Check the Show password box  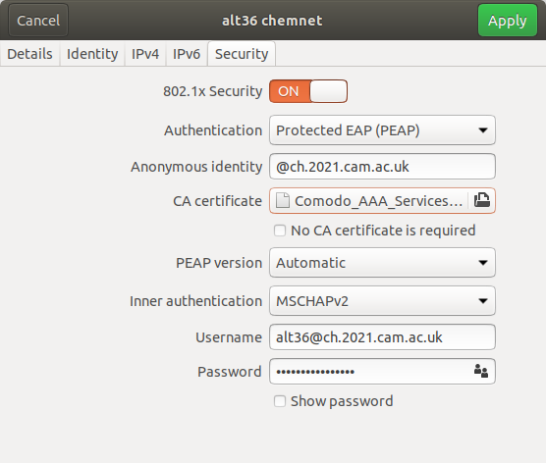(280, 401)
